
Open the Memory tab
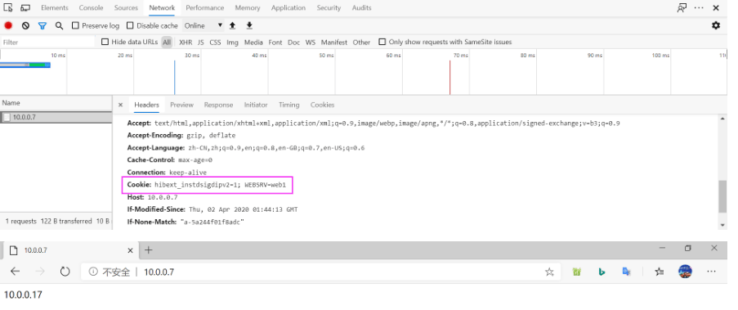[x=248, y=8]
